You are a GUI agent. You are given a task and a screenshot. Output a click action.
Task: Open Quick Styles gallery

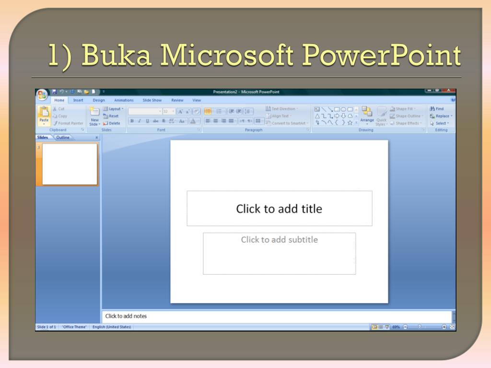(381, 116)
